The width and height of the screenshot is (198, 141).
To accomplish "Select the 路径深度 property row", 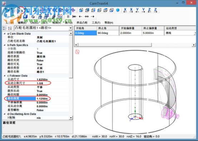I will [x=38, y=99].
